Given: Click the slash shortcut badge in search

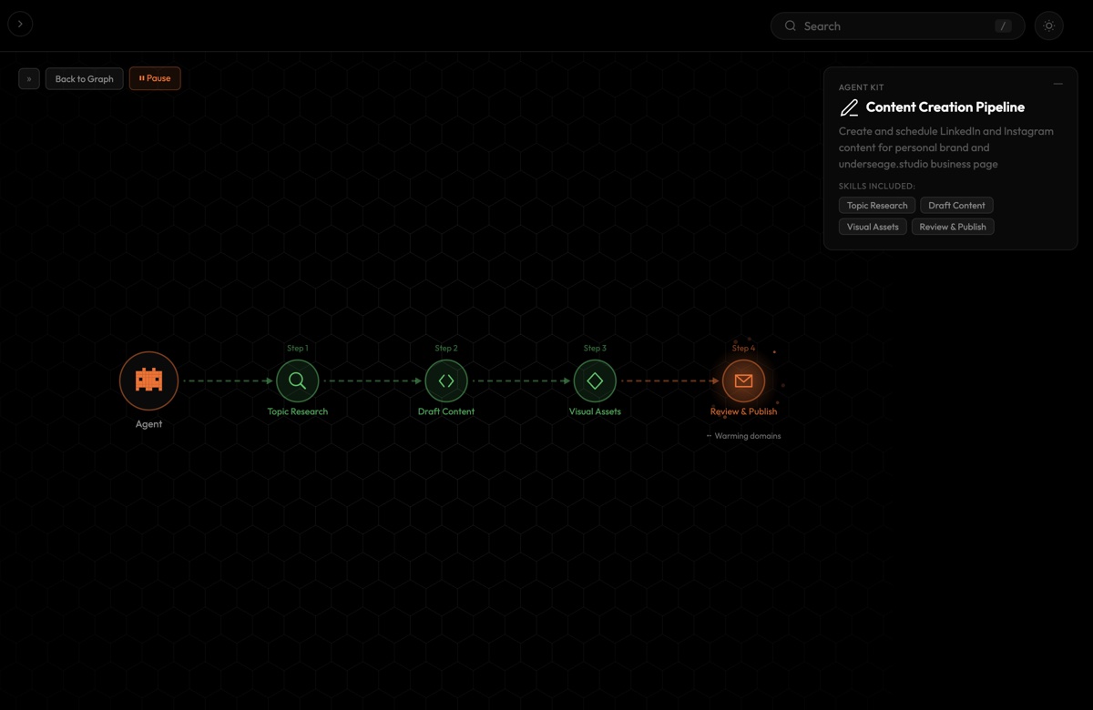Looking at the screenshot, I should click(1003, 26).
